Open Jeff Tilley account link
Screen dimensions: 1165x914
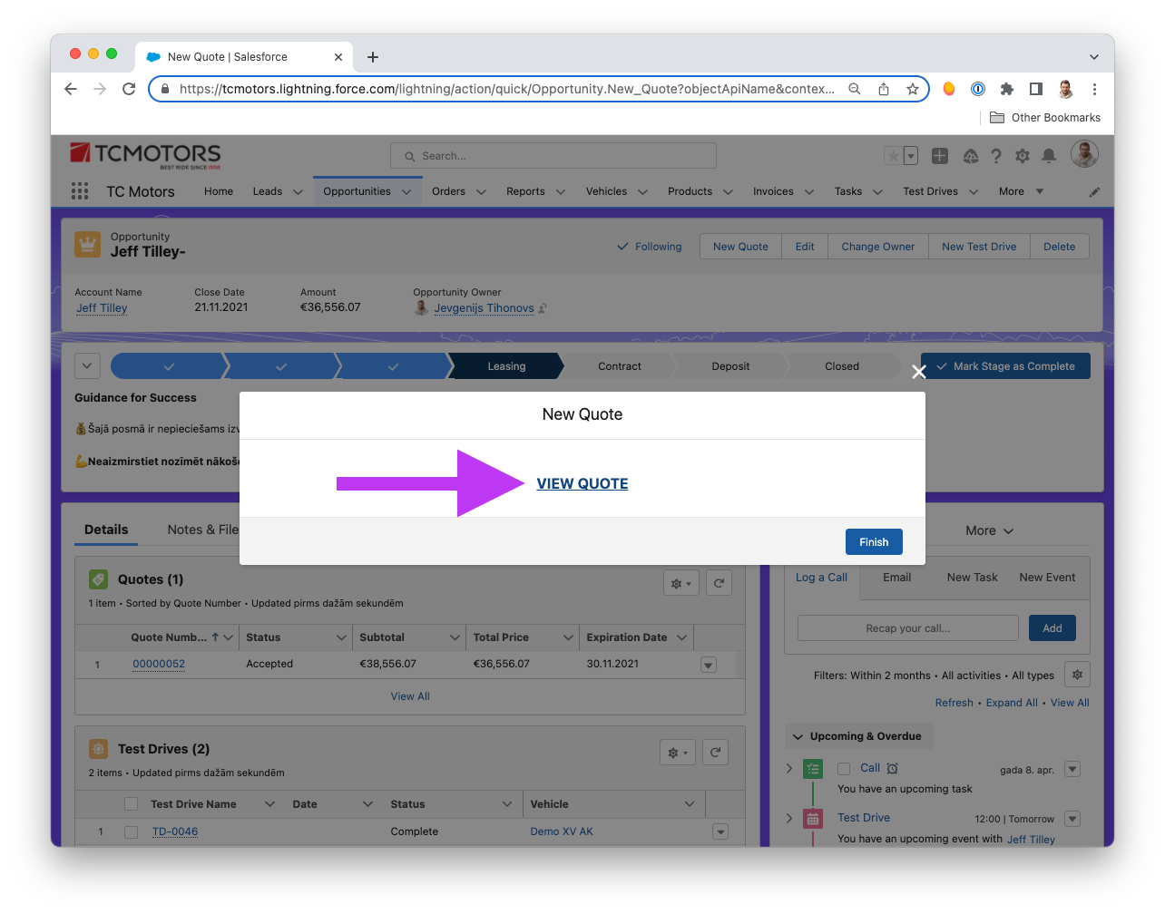coord(102,308)
